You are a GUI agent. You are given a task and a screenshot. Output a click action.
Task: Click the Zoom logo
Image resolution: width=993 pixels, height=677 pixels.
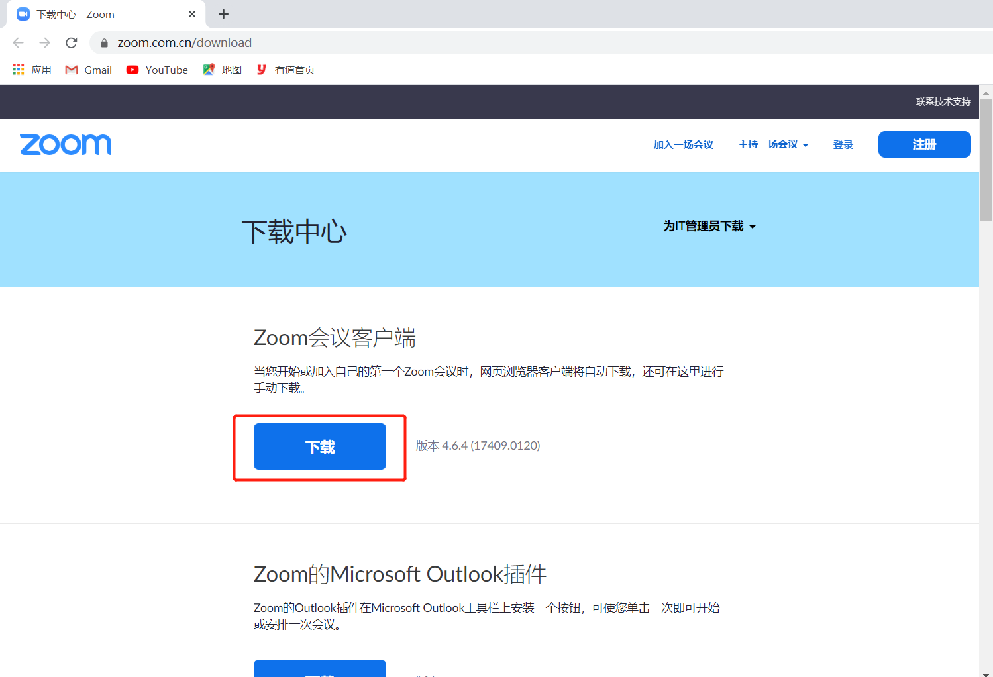[66, 144]
